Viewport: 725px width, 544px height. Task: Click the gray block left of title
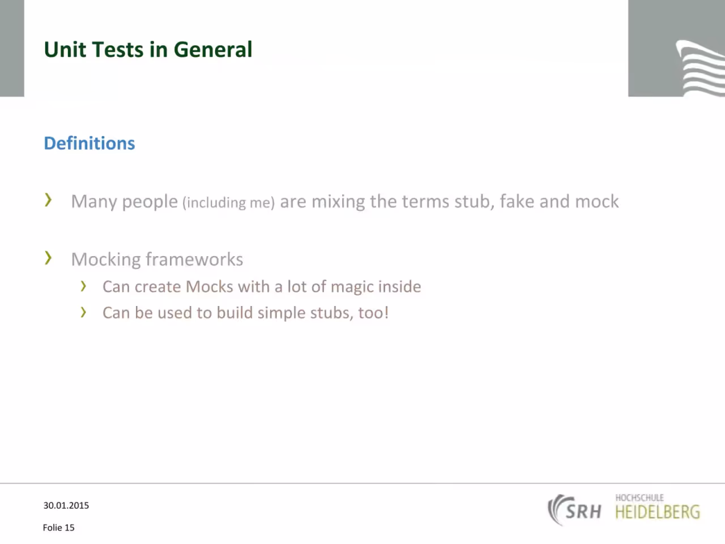[x=12, y=48]
